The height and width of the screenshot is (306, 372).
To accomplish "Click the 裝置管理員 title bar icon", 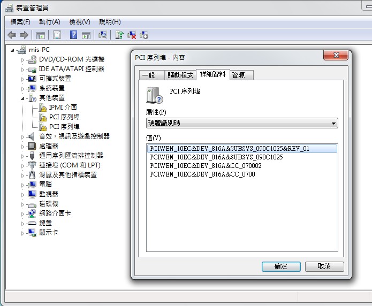I will [9, 8].
